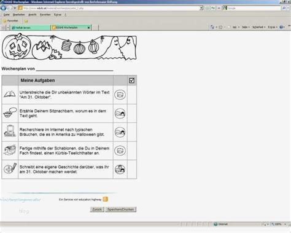291x233 pixels.
Task: Click the Halloween pumpkin banner image
Action: [x=69, y=47]
